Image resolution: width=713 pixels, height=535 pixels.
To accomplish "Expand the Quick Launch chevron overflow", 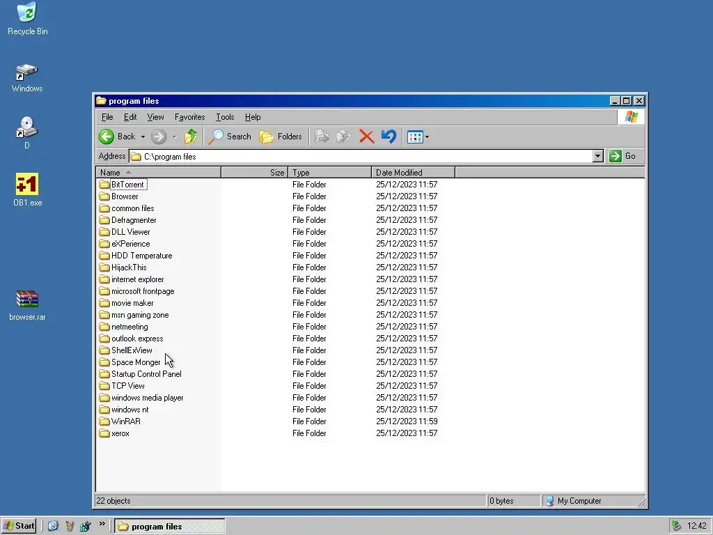I will click(102, 524).
